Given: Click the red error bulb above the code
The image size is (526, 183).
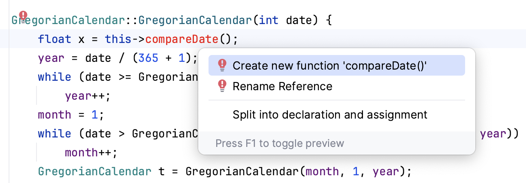Looking at the screenshot, I should coord(23,17).
